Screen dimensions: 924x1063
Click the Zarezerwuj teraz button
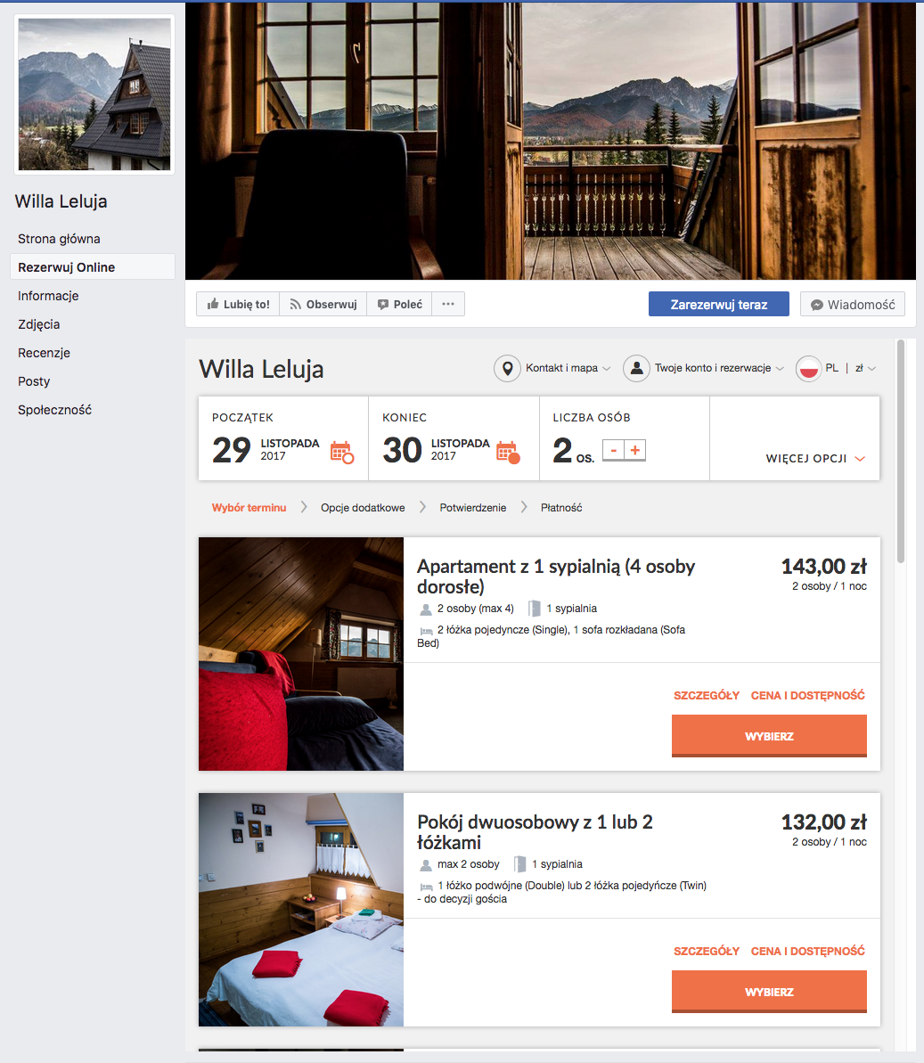[718, 304]
